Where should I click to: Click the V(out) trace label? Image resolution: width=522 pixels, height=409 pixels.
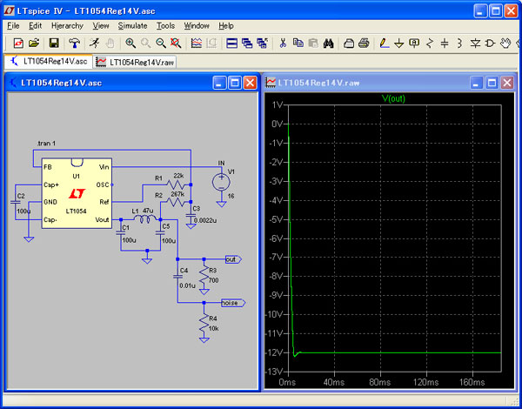pyautogui.click(x=393, y=98)
